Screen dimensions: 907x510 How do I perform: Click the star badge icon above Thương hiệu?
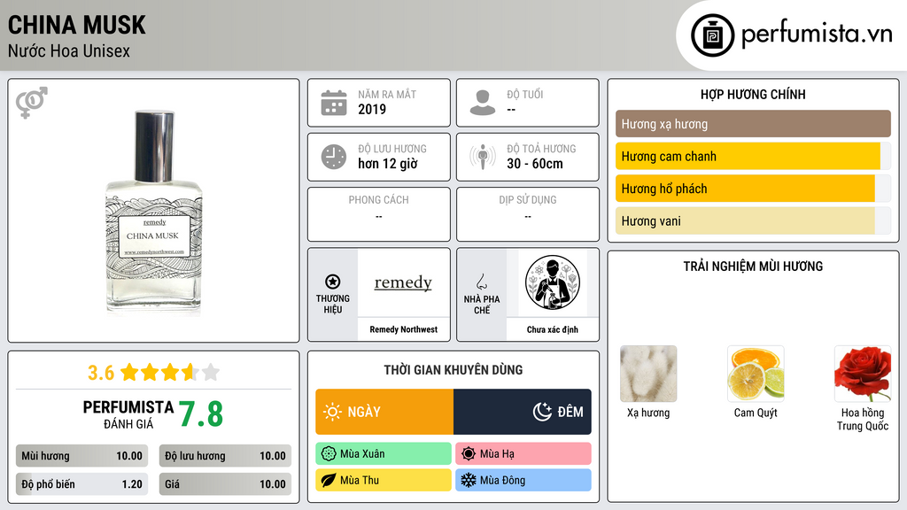coord(333,282)
